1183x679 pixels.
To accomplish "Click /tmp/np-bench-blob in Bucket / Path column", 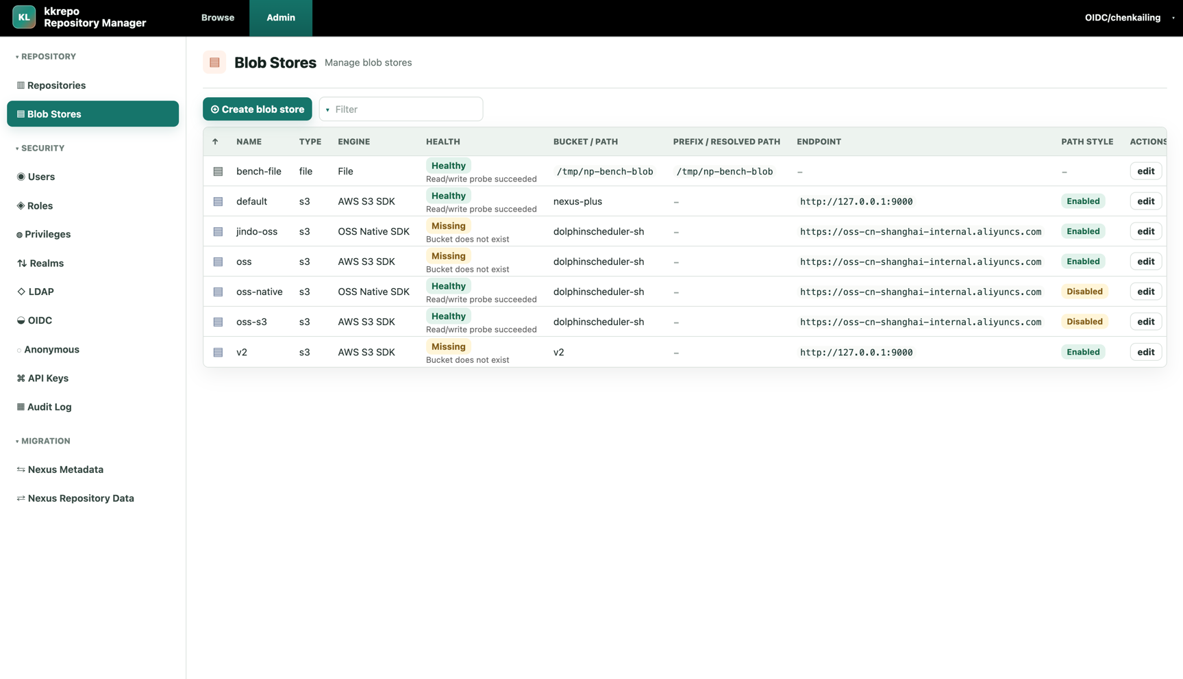I will tap(605, 171).
